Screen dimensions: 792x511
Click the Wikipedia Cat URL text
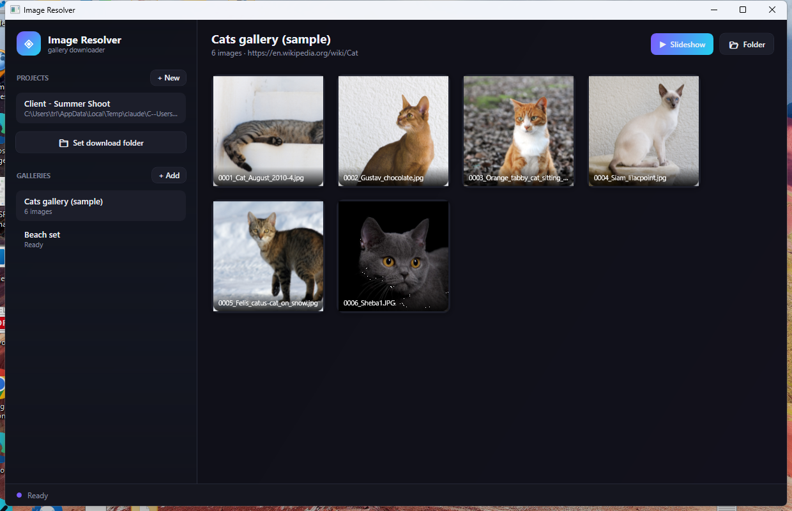tap(303, 53)
